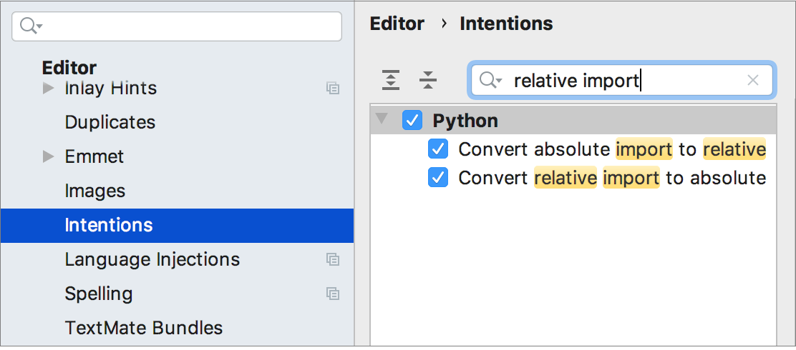This screenshot has height=350, width=796.
Task: Click project-level icon beside Spelling
Action: 333,294
